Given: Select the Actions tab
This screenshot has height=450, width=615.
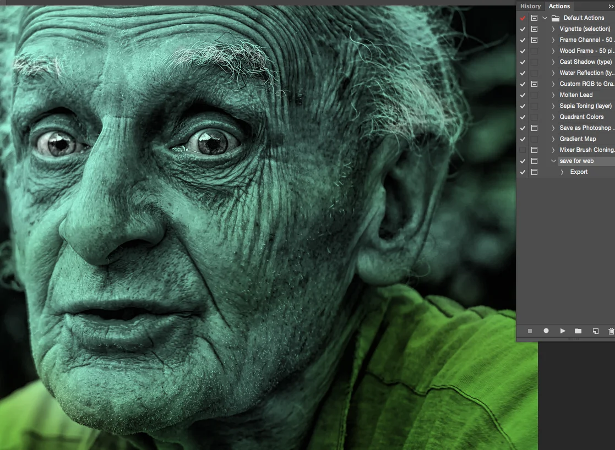Looking at the screenshot, I should coord(559,6).
